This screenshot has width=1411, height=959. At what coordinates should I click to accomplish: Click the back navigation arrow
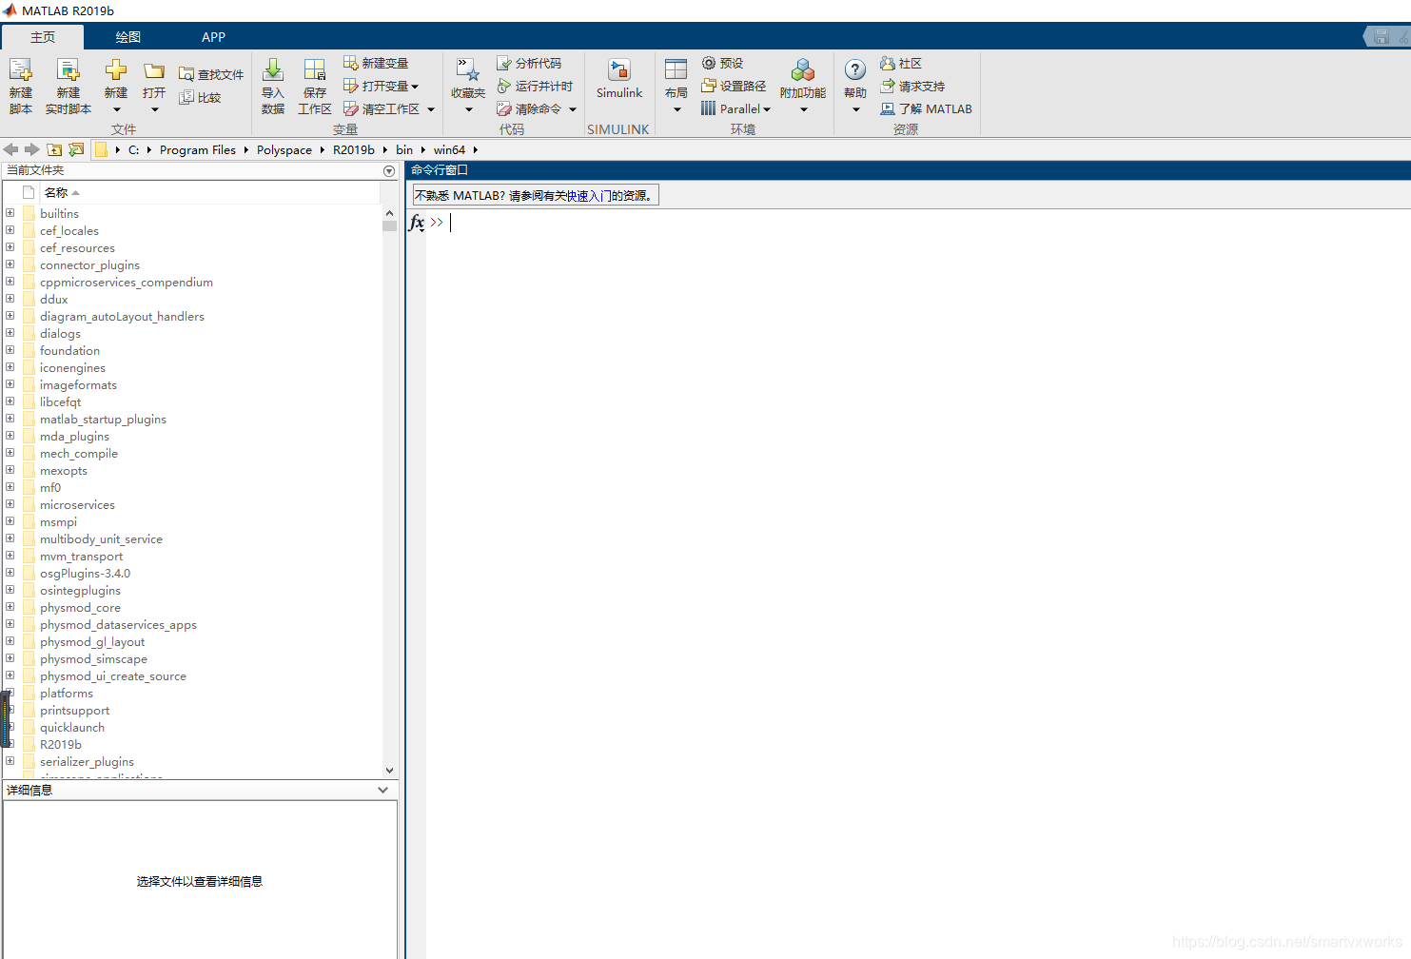pos(11,149)
